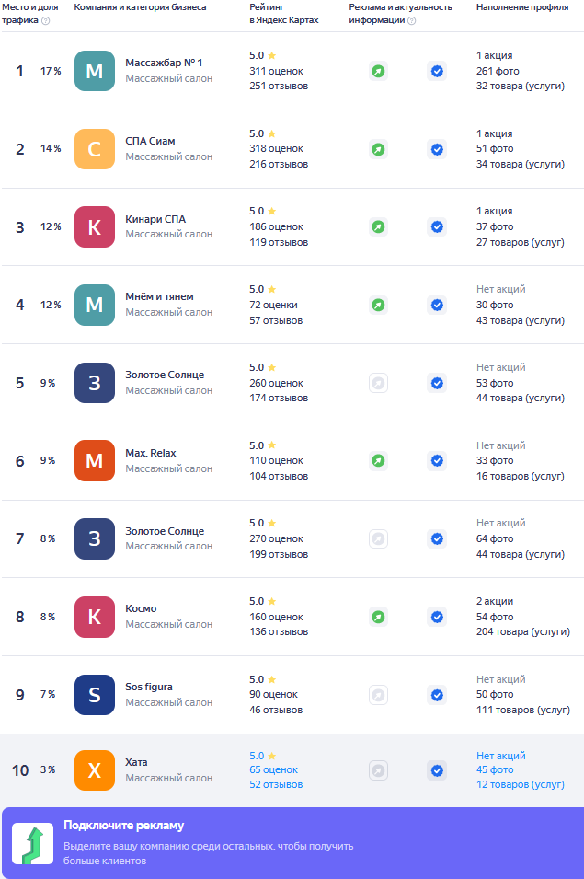Viewport: 584px width, 879px height.
Task: Click "Нет акций" link for Хата
Action: 500,756
